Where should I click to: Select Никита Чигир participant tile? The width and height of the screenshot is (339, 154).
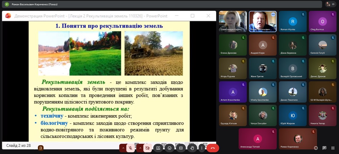click(323, 115)
